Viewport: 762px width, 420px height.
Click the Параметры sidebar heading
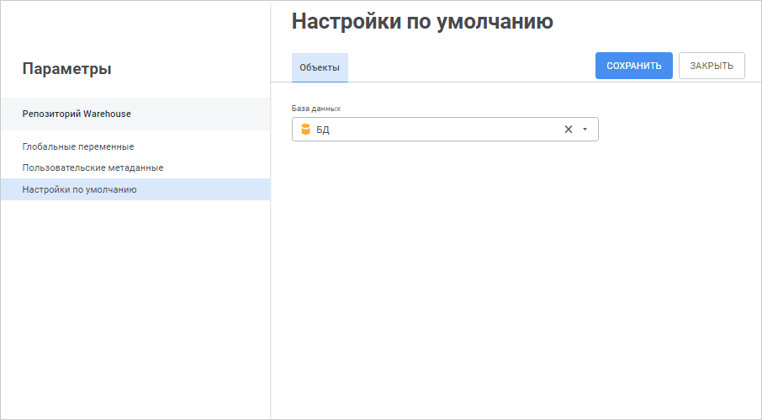coord(66,69)
